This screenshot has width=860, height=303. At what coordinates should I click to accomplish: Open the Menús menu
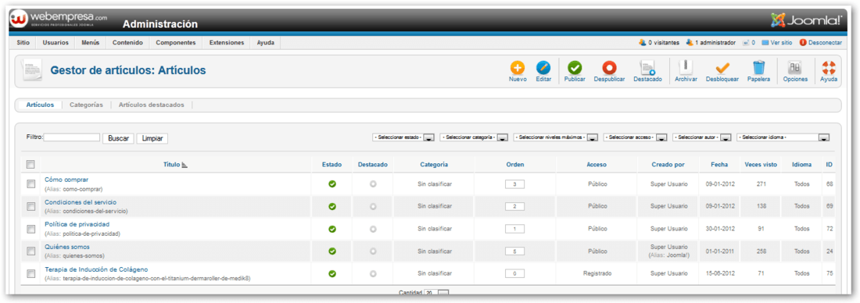[x=91, y=43]
